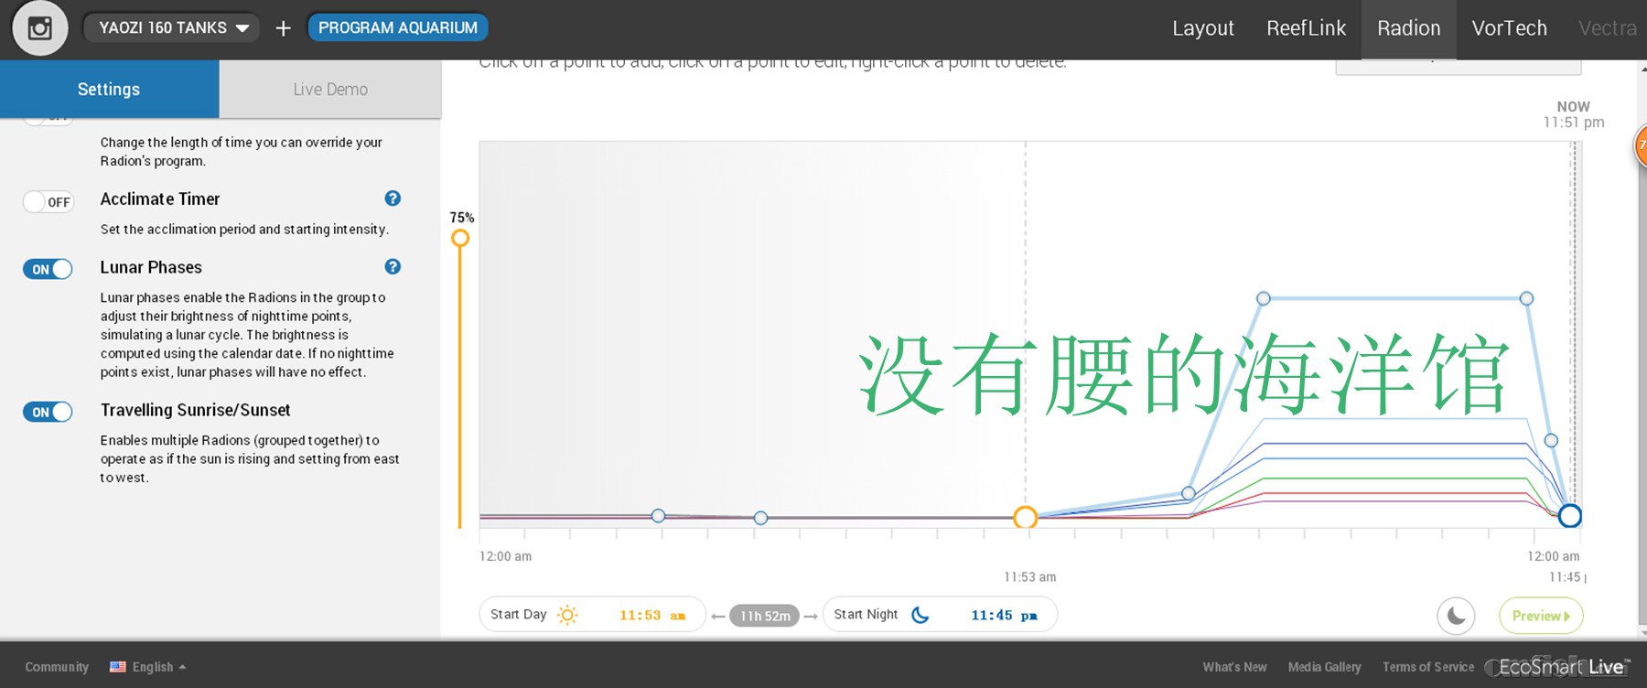
Task: Turn off Travelling Sunrise/Sunset toggle
Action: coord(48,412)
